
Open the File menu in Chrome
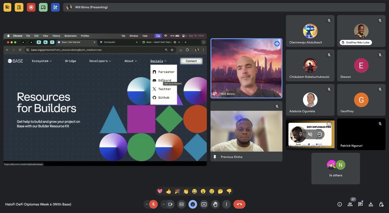point(28,36)
